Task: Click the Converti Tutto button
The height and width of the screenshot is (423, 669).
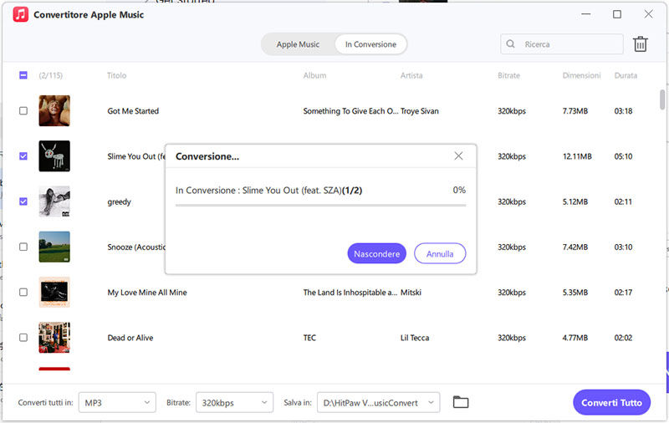Action: [611, 403]
